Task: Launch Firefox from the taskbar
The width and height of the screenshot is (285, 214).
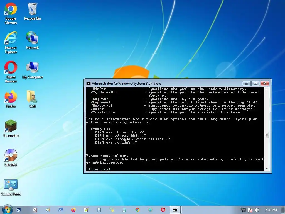Action: [73, 210]
